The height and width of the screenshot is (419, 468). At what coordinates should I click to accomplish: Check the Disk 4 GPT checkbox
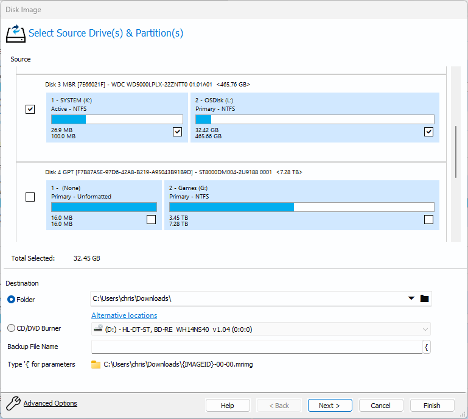point(30,197)
